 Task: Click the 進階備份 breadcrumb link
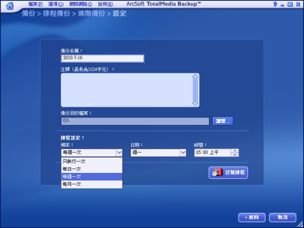pos(92,13)
